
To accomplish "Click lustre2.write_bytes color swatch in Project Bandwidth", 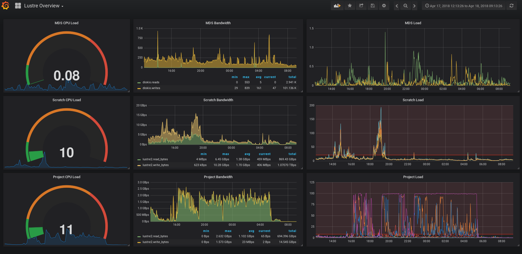I will pyautogui.click(x=139, y=242).
